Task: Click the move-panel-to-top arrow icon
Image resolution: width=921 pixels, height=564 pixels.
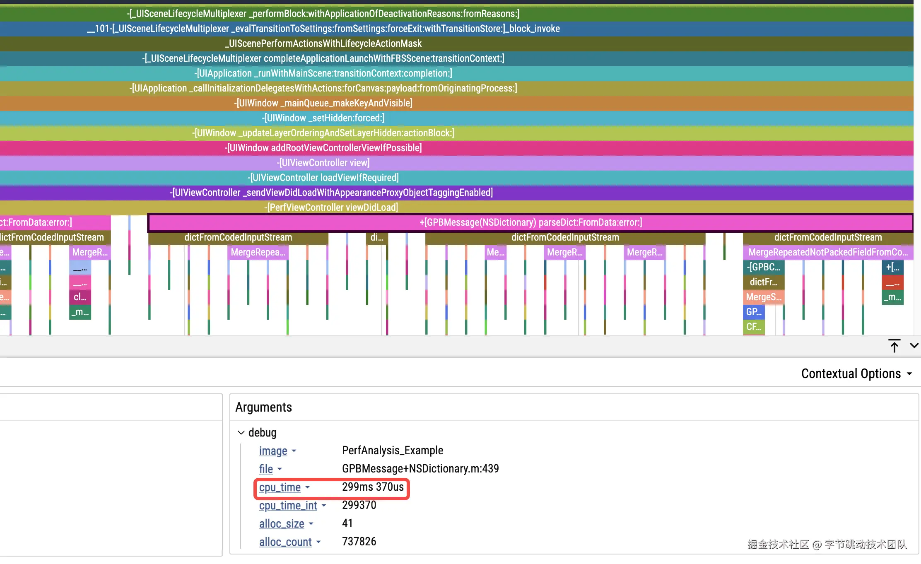Action: 894,345
